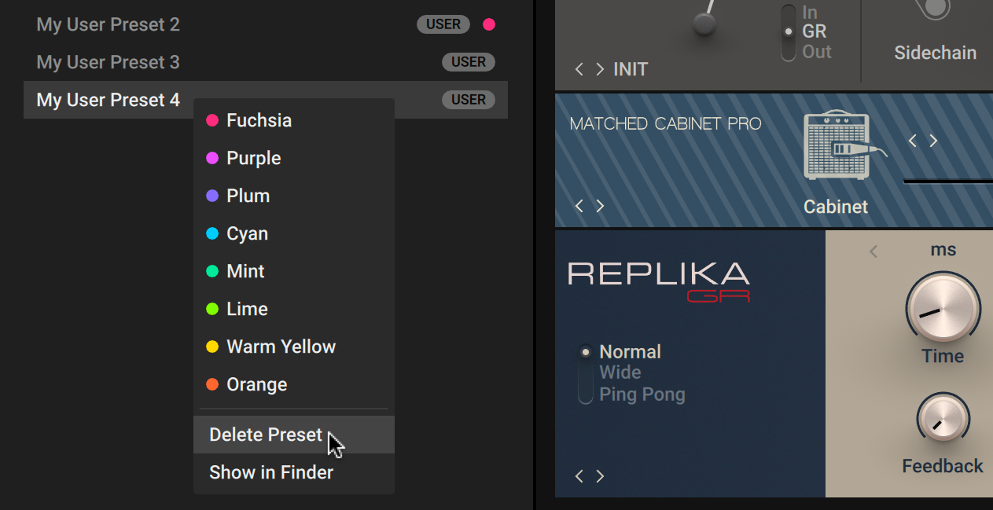Screen dimensions: 993x510
Task: Click the pink dot next to My User Preset 2
Action: [489, 24]
